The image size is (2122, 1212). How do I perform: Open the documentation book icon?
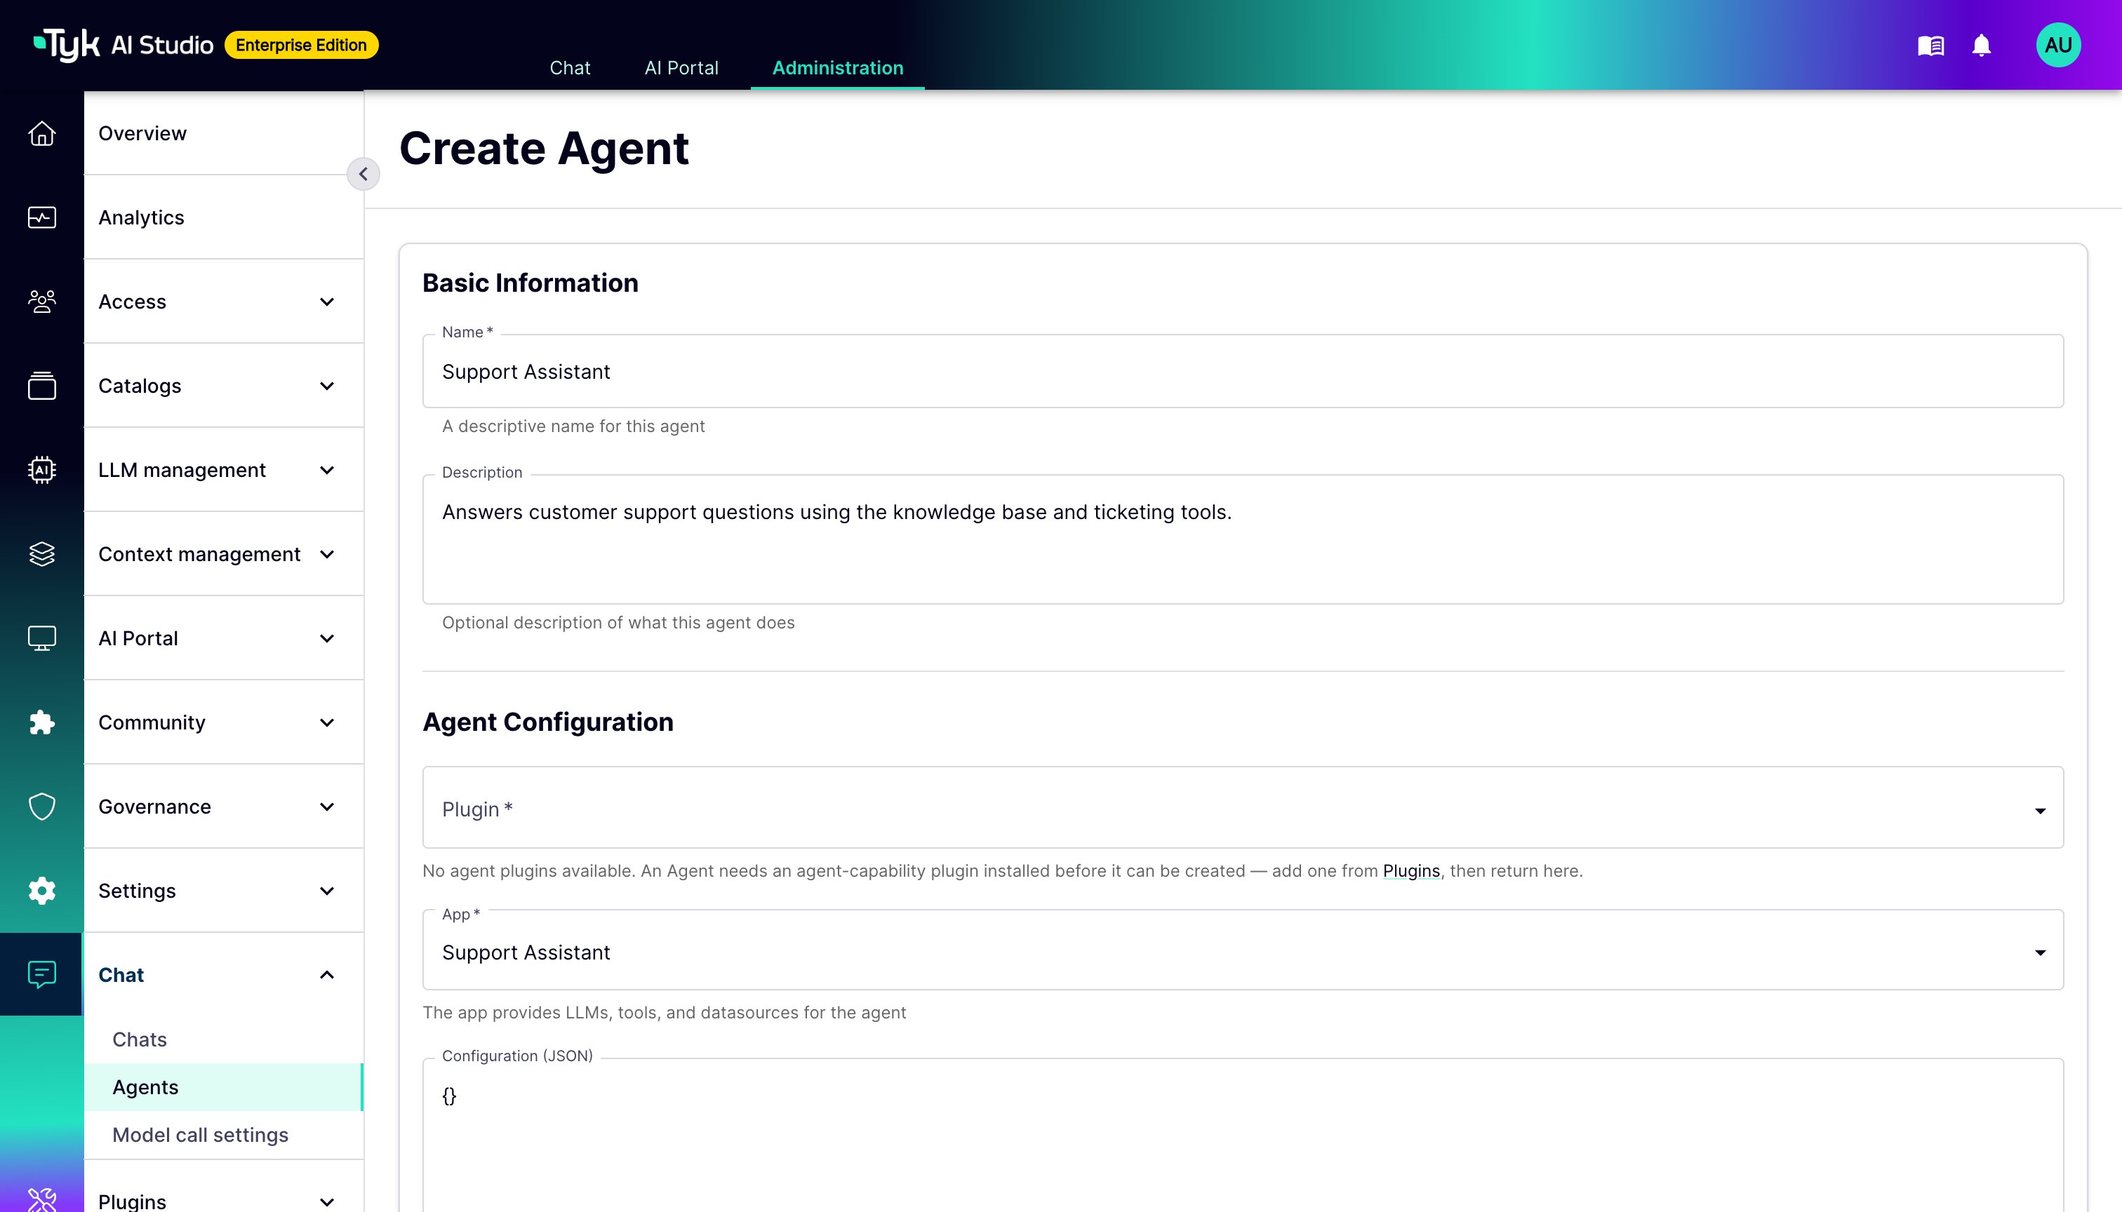1930,45
